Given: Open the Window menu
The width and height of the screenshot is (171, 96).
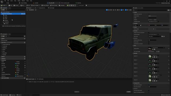Looking at the screenshot, I should [x=23, y=1].
